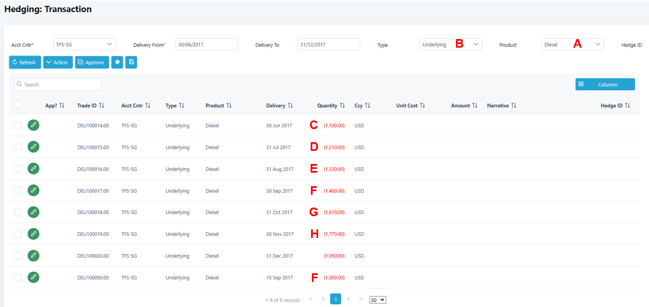Sort by Trade ID sort arrows

click(102, 106)
